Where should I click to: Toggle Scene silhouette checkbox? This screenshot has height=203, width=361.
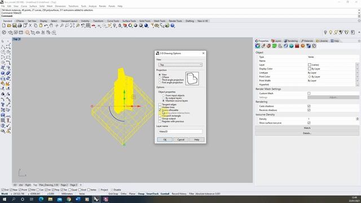(x=160, y=110)
